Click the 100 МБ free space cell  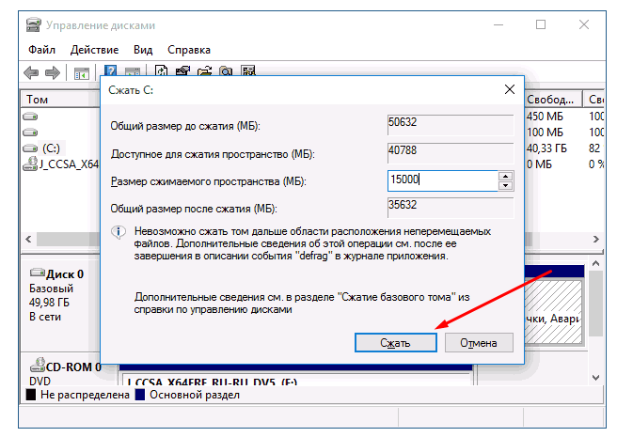(x=545, y=133)
